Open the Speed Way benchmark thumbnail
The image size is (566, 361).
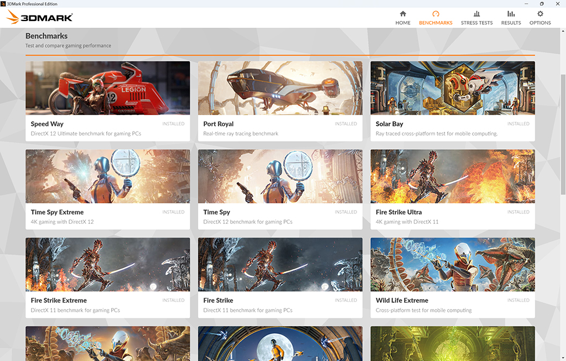[108, 88]
